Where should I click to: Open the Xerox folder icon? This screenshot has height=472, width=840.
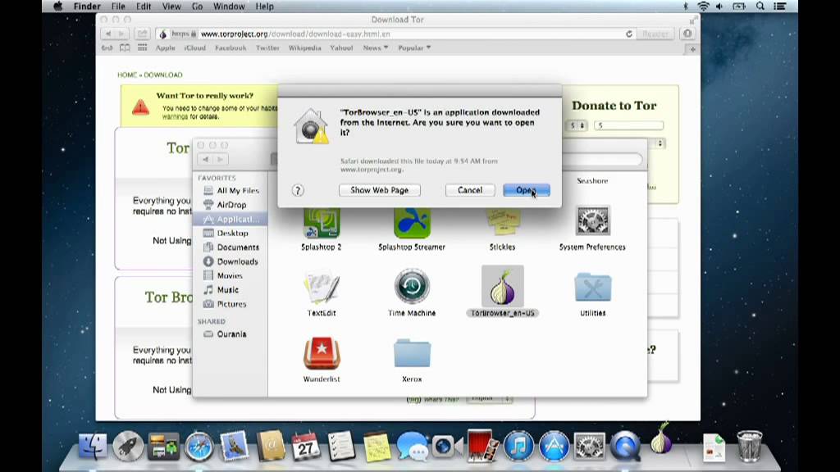412,353
